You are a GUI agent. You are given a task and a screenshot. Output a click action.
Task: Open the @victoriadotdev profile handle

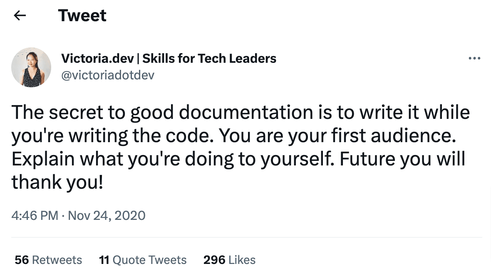(x=108, y=75)
